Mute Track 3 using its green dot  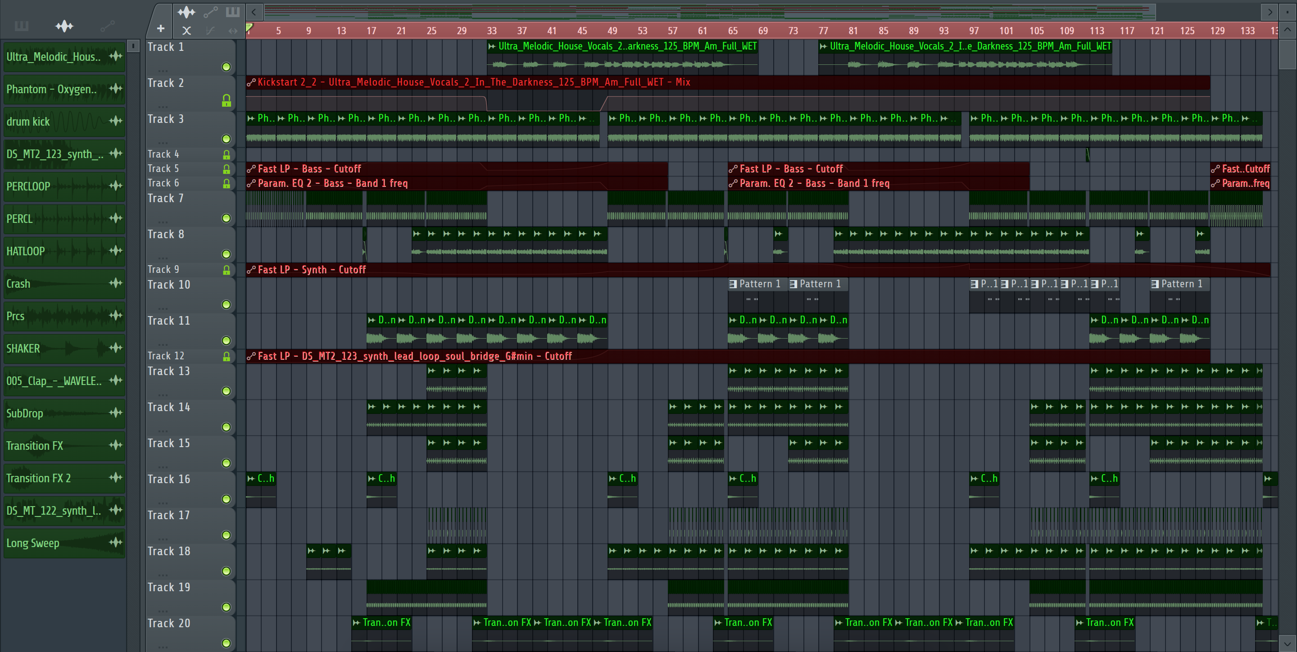[x=227, y=139]
